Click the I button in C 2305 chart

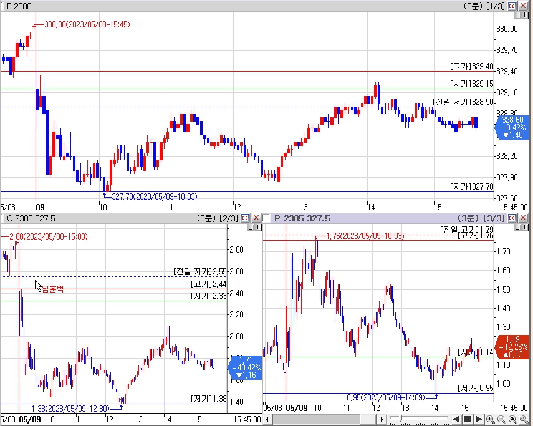pos(257,227)
